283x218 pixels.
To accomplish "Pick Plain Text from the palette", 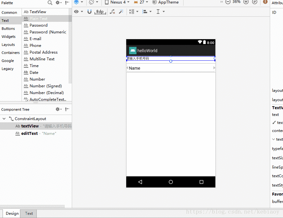I will coord(45,19).
